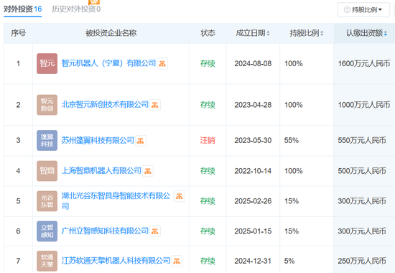Screen dimensions: 395x273
Task: Click the 智元新创 logo in row 2
Action: (x=47, y=105)
